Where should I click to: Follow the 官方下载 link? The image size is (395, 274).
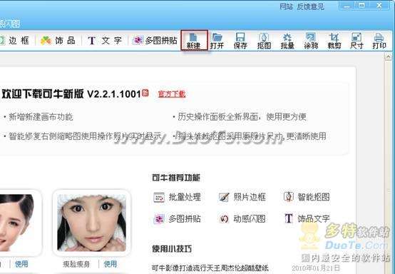click(172, 94)
